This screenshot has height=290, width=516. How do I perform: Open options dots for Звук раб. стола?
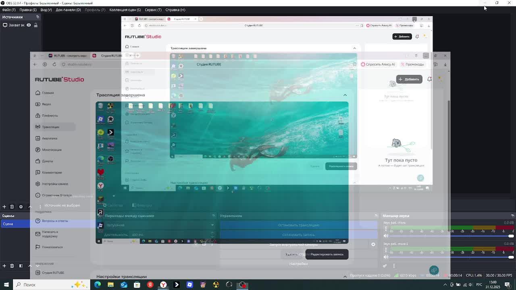pos(386,229)
